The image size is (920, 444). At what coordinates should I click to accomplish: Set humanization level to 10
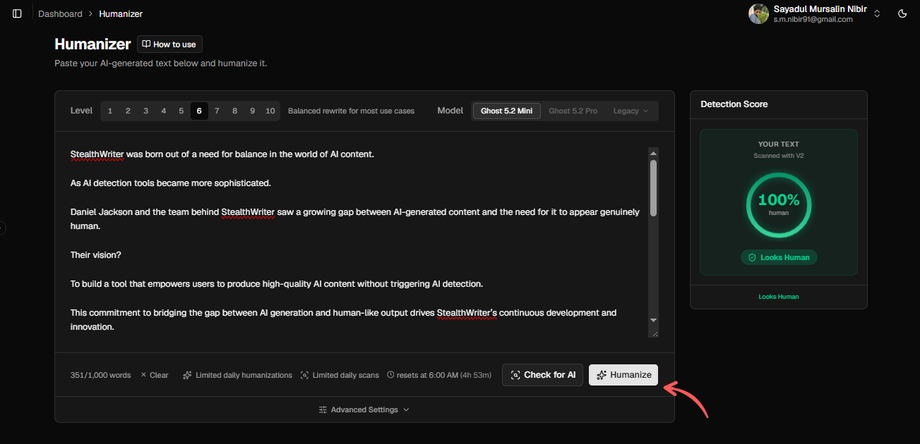(270, 111)
